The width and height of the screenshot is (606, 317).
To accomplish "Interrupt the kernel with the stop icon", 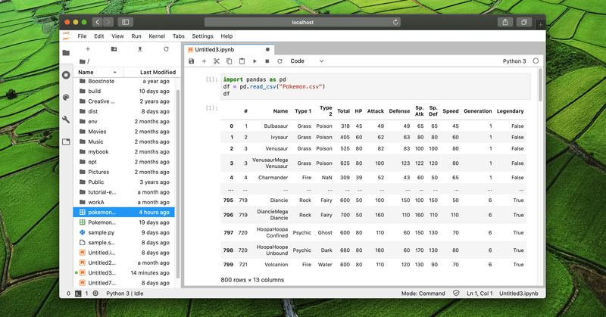I will (x=267, y=61).
